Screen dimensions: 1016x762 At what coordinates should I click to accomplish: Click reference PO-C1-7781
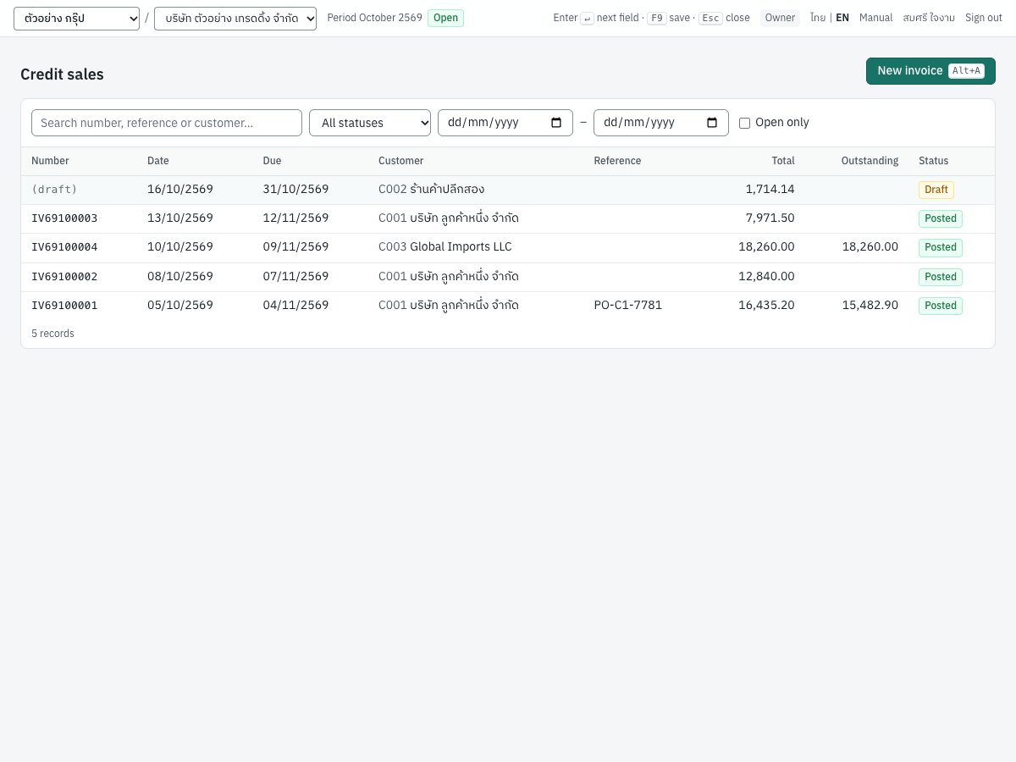point(628,306)
